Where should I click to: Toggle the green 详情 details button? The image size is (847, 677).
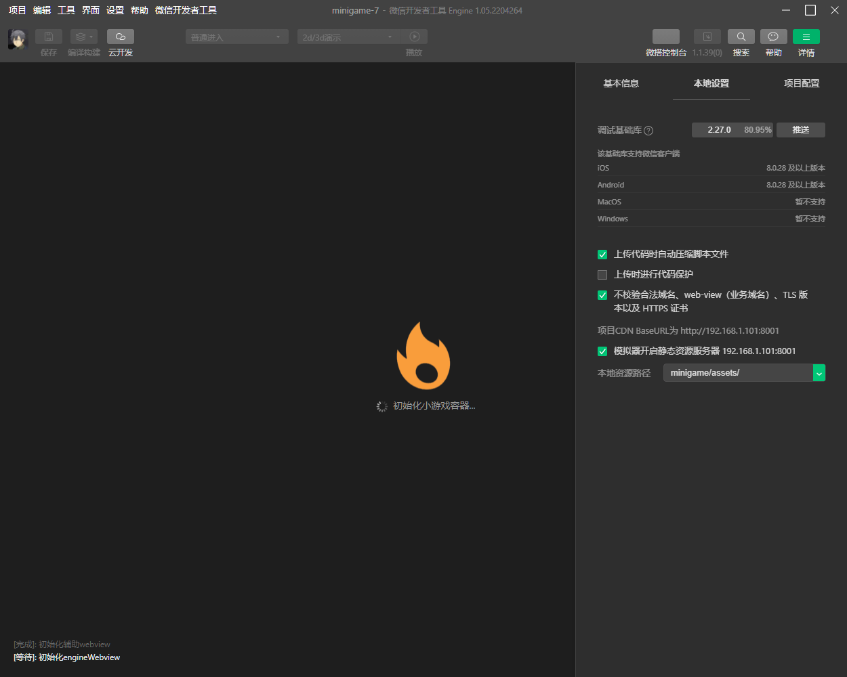[x=806, y=37]
